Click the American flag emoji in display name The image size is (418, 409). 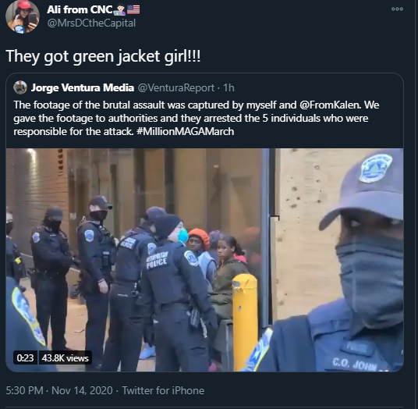pyautogui.click(x=133, y=9)
